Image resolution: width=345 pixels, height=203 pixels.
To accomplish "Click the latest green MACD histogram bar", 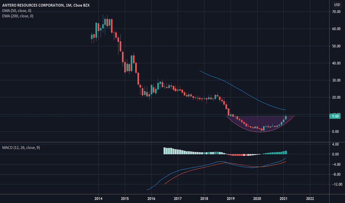I will tap(286, 152).
